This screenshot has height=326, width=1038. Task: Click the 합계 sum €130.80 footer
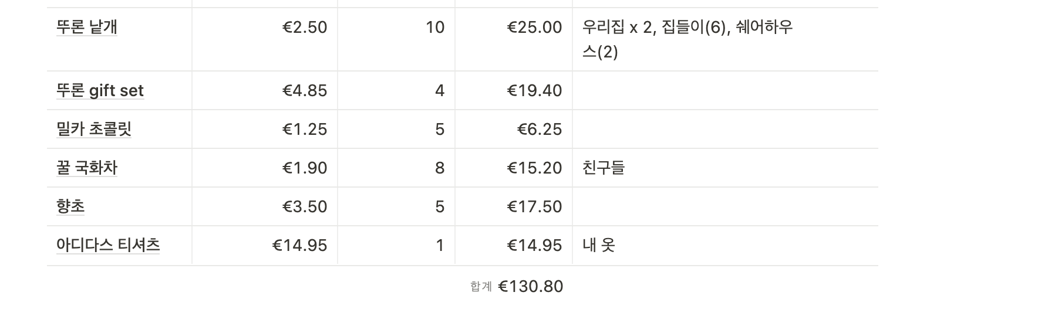tap(517, 287)
